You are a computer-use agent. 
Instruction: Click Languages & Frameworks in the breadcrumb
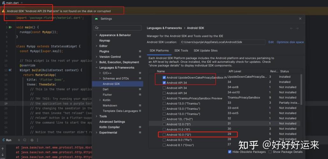point(164,28)
